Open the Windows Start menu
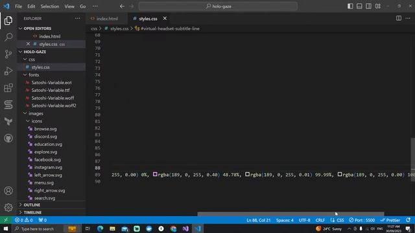Image resolution: width=415 pixels, height=233 pixels. point(6,228)
